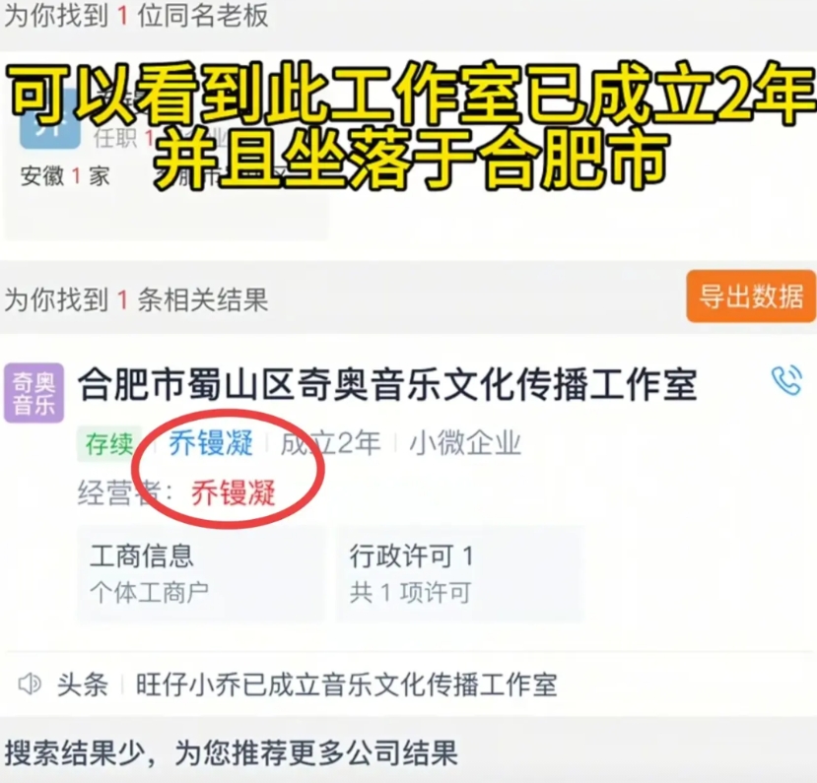This screenshot has height=783, width=817.
Task: Open headline 旺仔小乔已成立音乐文化传播工作室
Action: (347, 685)
